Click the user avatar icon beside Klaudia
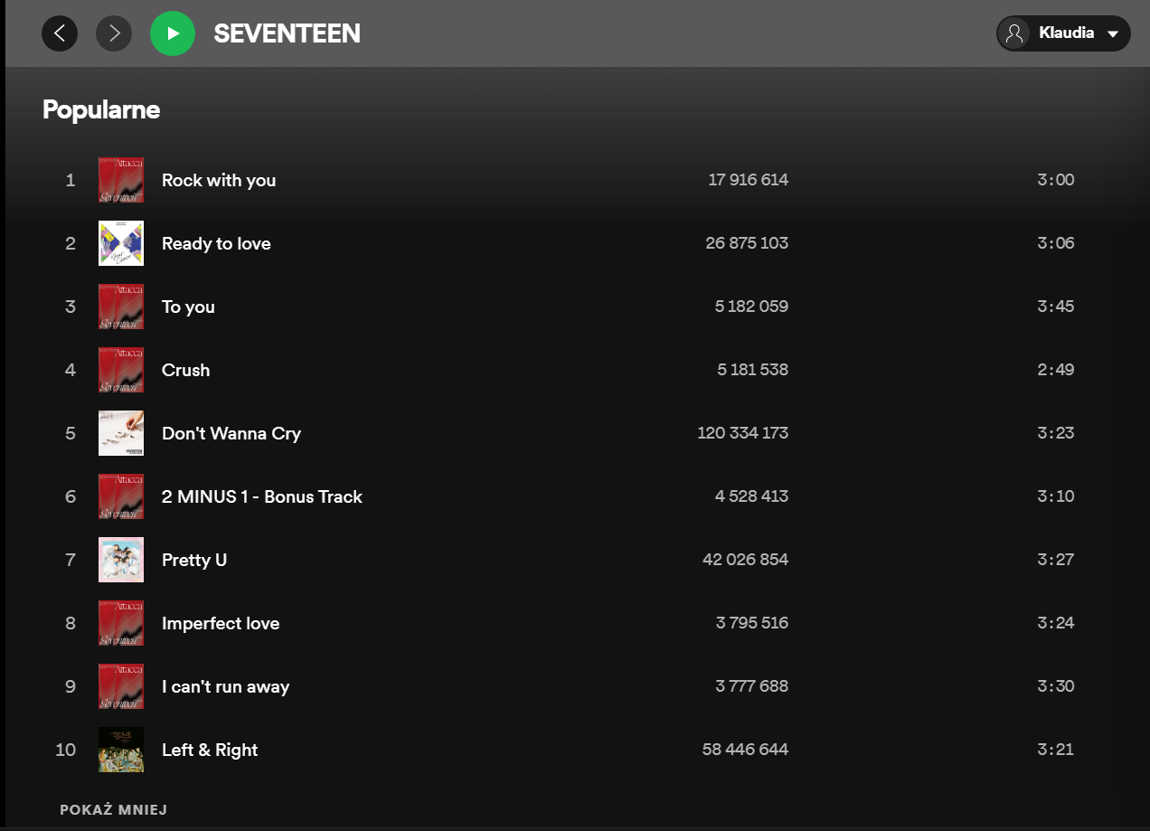Image resolution: width=1150 pixels, height=831 pixels. pos(1015,33)
